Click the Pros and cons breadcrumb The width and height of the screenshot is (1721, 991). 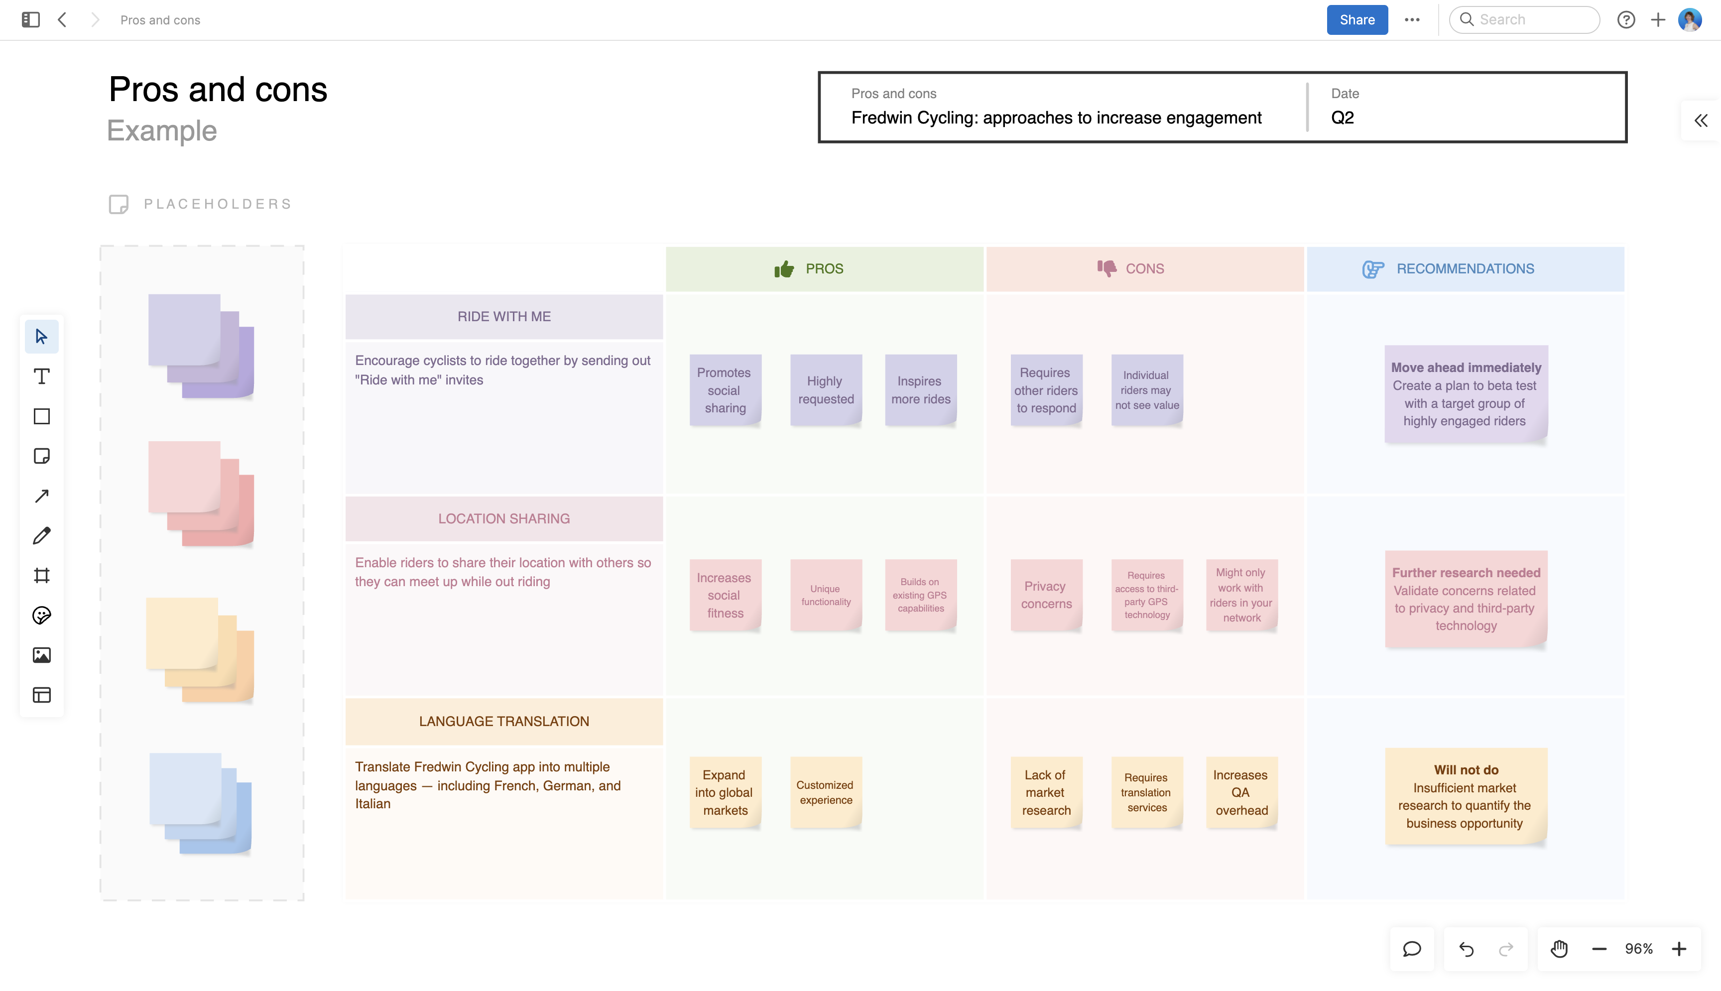[x=159, y=20]
